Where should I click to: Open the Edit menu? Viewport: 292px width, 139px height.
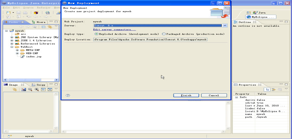pos(16,8)
